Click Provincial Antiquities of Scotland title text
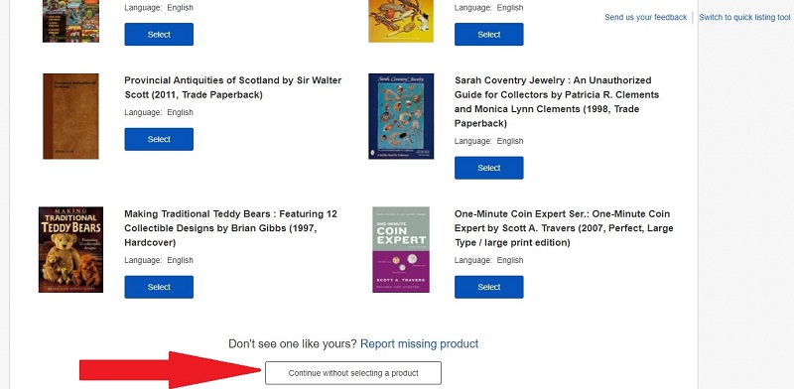794x389 pixels. 233,87
